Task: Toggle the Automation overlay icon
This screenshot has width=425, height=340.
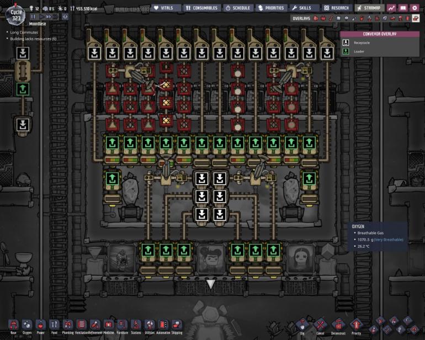Action: 408,18
